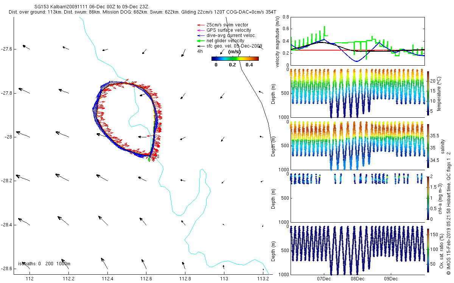454x283 pixels.
Task: Click the 'velocity magnitude (m/s)' axis label
Action: pyautogui.click(x=278, y=41)
